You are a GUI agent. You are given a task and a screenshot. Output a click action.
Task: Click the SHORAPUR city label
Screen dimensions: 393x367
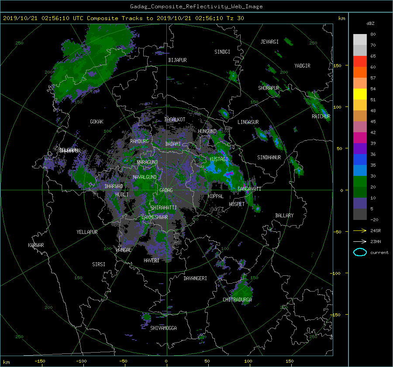click(x=269, y=88)
